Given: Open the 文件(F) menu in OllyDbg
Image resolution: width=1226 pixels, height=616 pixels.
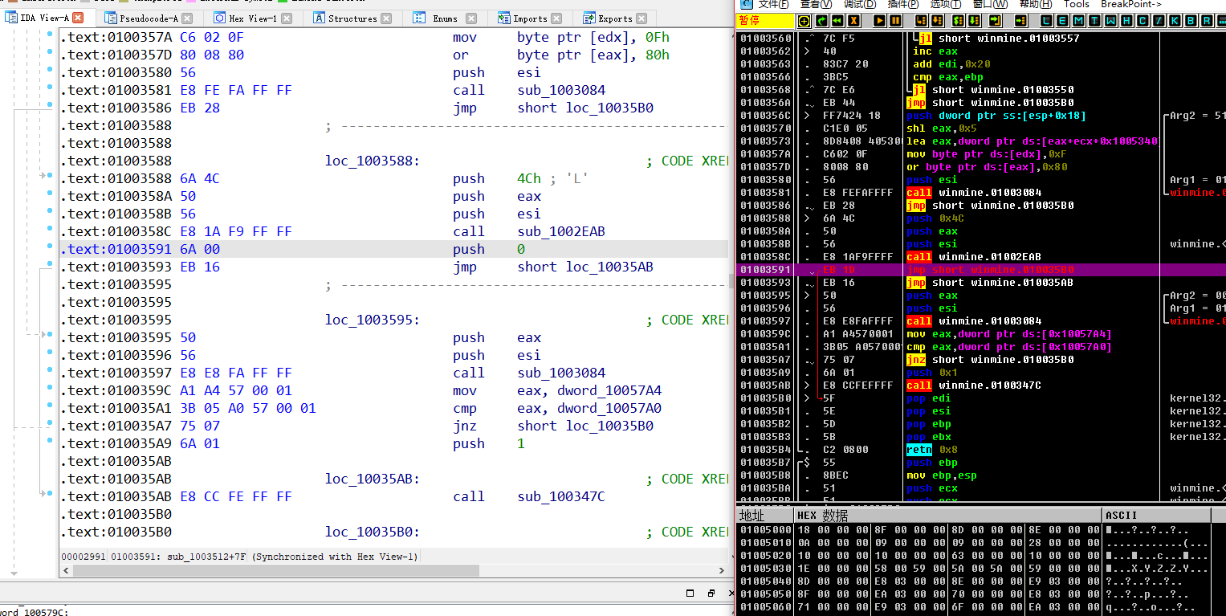Looking at the screenshot, I should click(773, 4).
